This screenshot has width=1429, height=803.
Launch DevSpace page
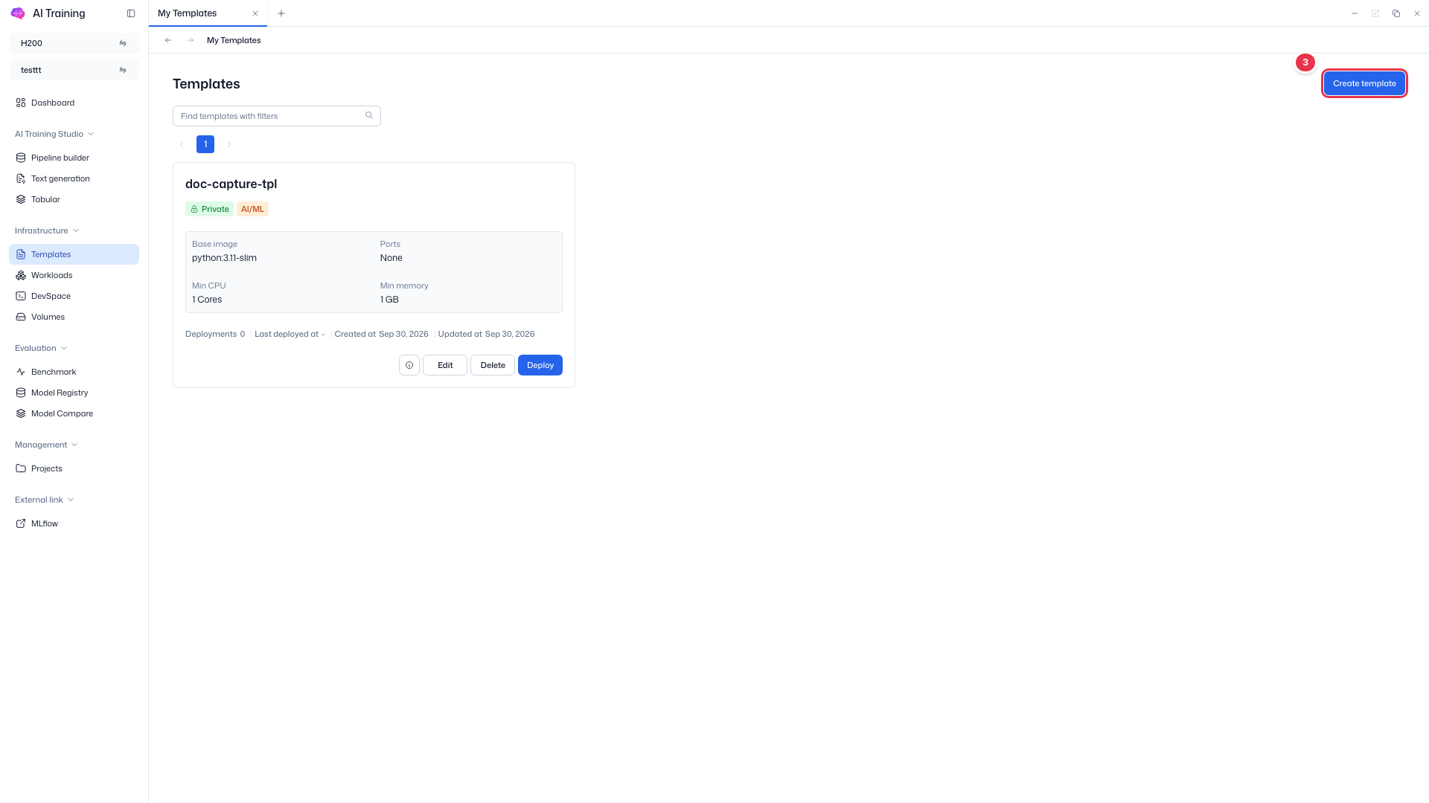(x=74, y=296)
